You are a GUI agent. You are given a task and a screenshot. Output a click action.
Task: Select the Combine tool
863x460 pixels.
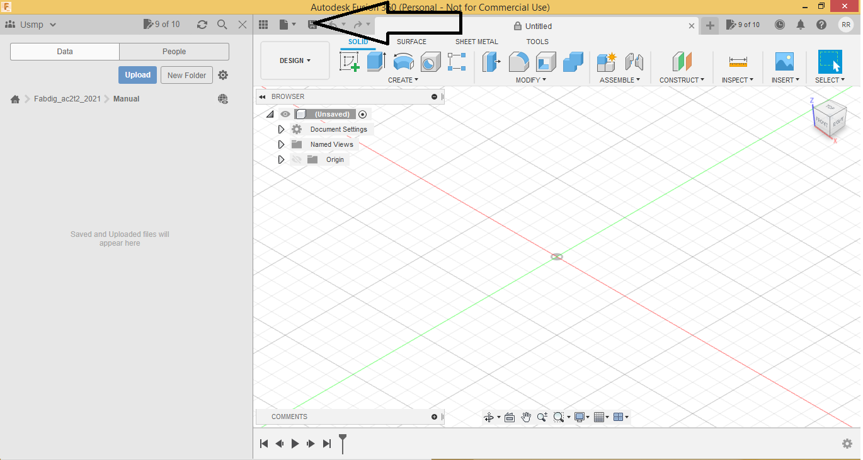573,62
